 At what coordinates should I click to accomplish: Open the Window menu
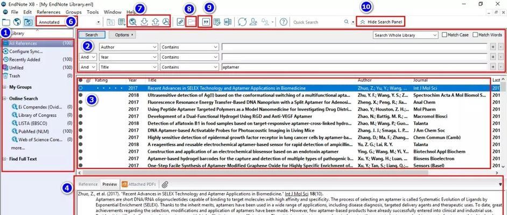(112, 12)
